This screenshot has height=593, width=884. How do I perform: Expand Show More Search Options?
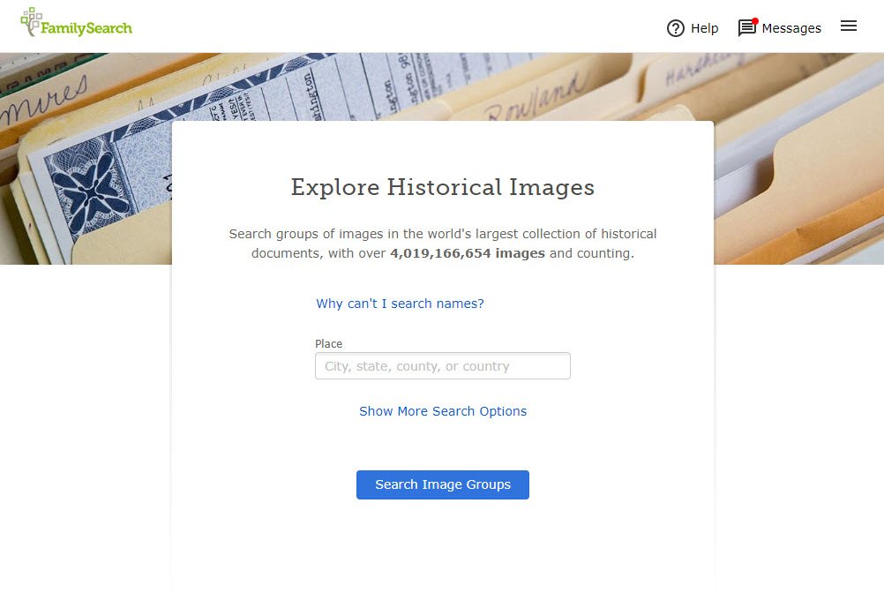pyautogui.click(x=443, y=411)
